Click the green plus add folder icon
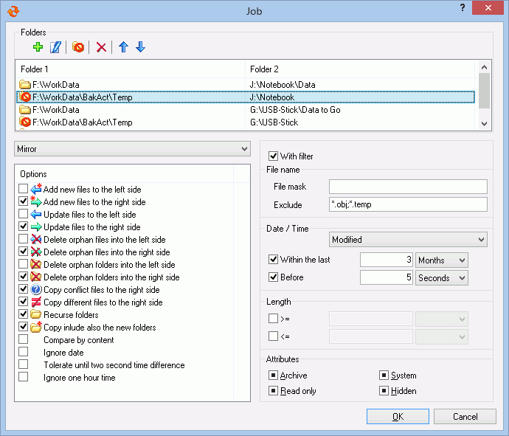 pos(38,47)
